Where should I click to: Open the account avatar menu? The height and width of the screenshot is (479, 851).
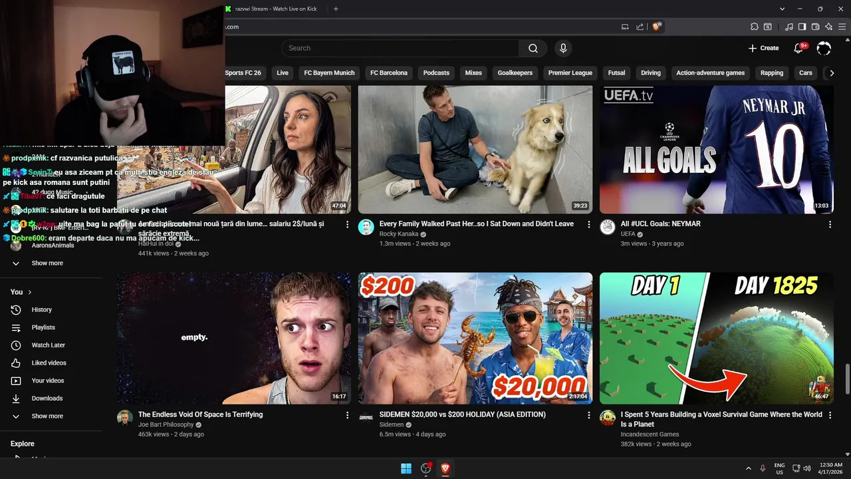coord(824,48)
